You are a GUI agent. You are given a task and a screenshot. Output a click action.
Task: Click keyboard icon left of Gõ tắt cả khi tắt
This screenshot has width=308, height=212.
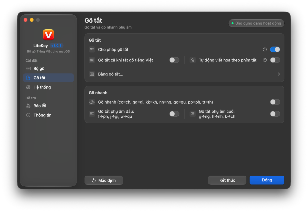92,60
